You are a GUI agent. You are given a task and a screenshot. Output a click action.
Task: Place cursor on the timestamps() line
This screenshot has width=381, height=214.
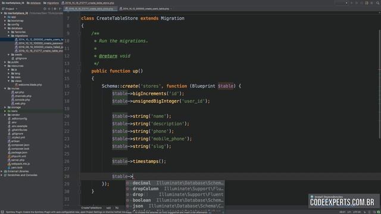point(139,161)
